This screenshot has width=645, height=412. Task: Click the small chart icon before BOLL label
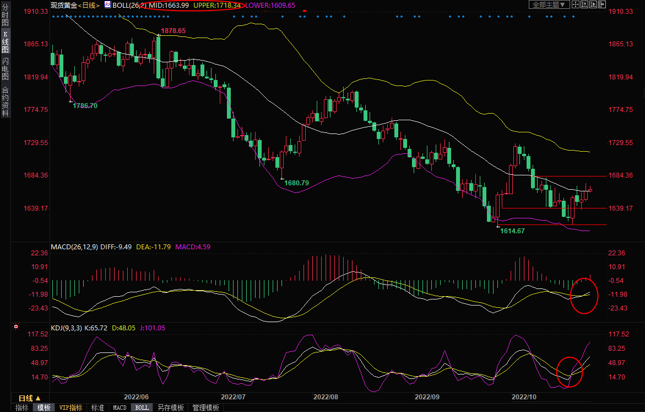[107, 5]
